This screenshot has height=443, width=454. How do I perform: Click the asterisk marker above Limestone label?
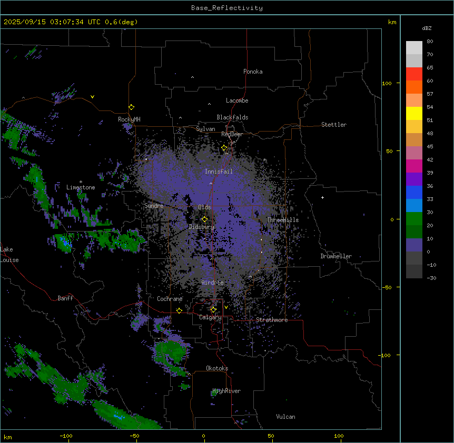click(81, 182)
